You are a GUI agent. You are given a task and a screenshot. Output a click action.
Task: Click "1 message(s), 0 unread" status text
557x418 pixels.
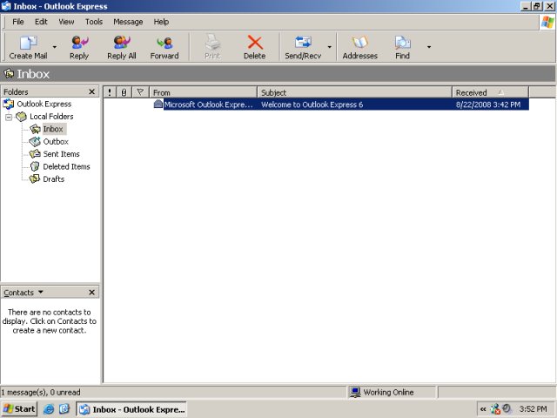(41, 393)
